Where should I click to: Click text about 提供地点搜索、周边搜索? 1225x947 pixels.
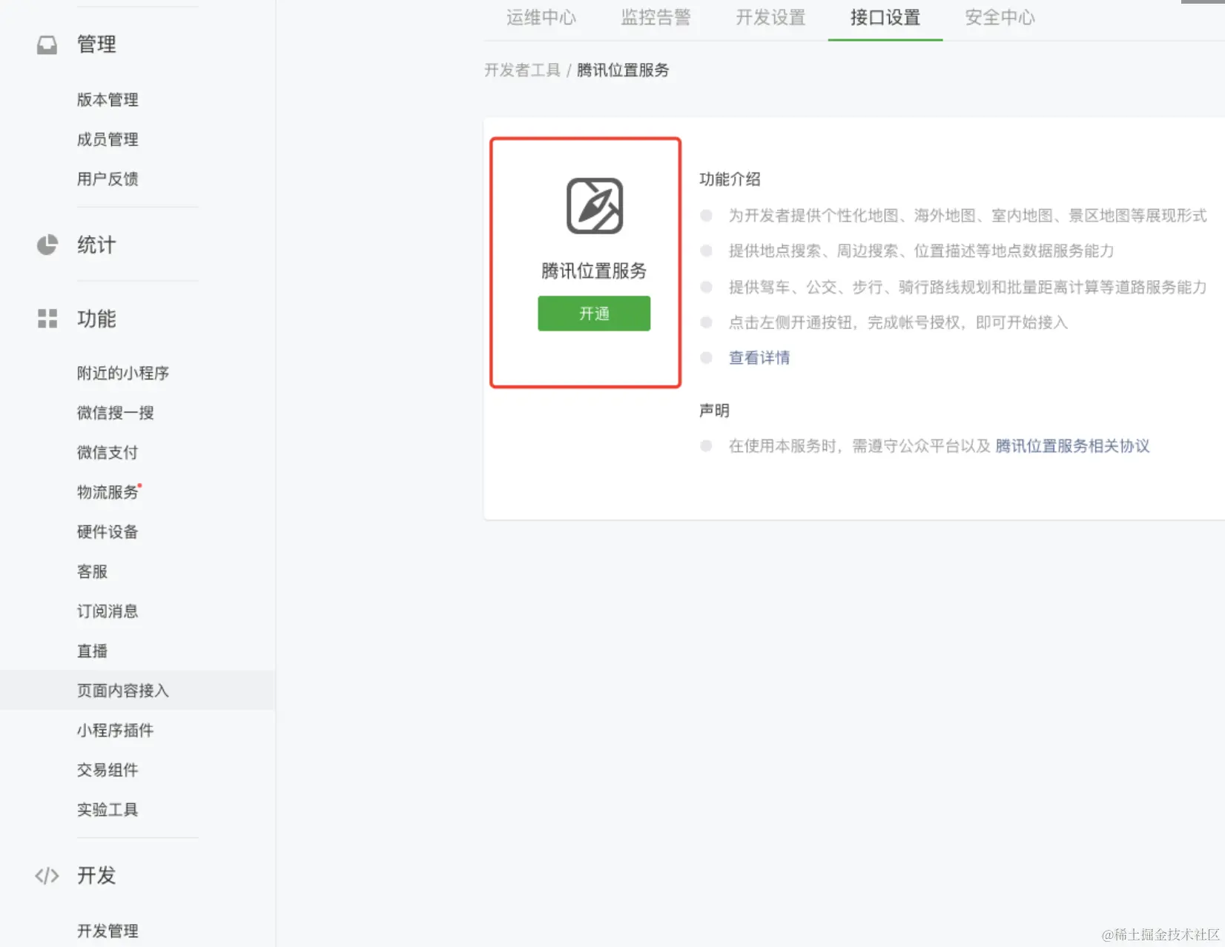[x=921, y=251]
